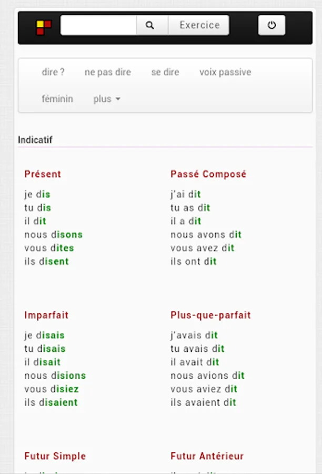Switch to 'voix passive' conjugation
This screenshot has width=322, height=474.
coord(225,72)
